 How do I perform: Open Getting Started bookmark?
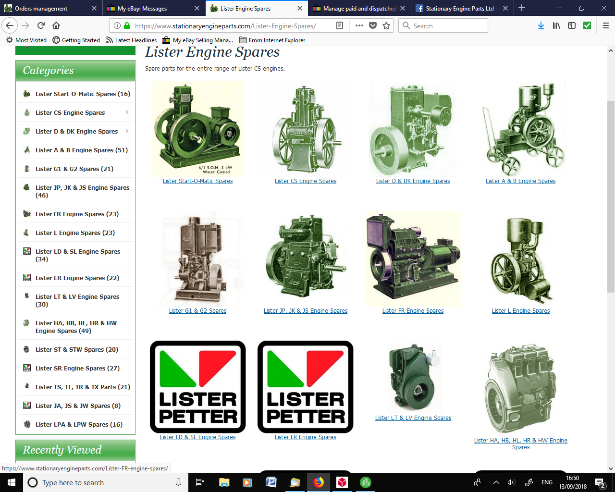point(76,40)
